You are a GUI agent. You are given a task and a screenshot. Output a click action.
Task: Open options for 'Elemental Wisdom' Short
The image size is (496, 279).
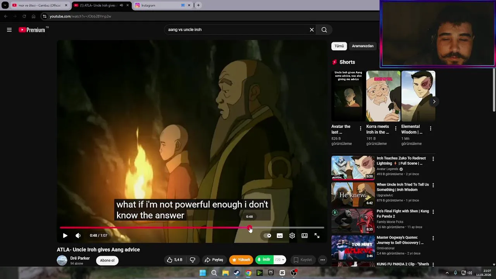tap(431, 128)
